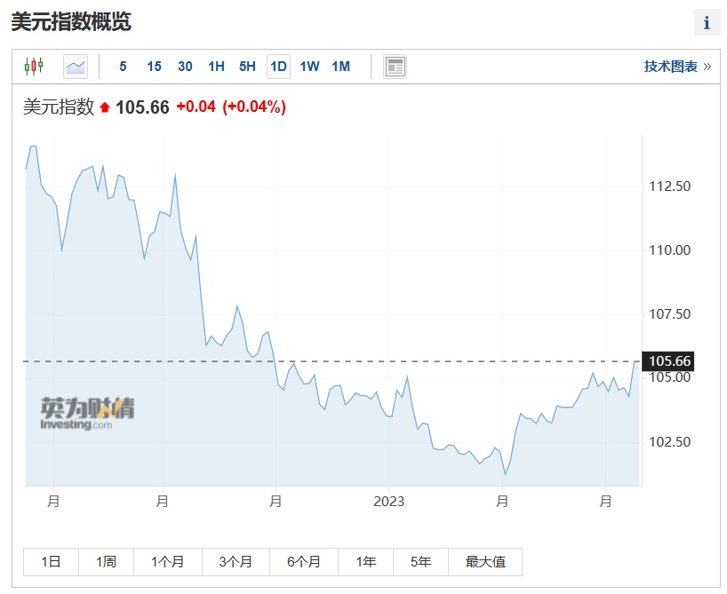
Task: Switch to candlestick chart view
Action: [x=34, y=67]
